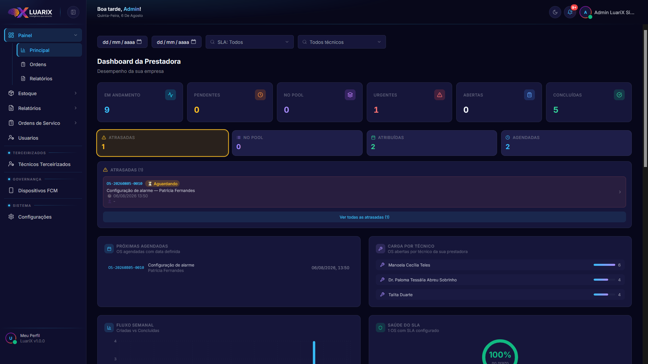
Task: Click the end date input field
Action: pos(177,42)
